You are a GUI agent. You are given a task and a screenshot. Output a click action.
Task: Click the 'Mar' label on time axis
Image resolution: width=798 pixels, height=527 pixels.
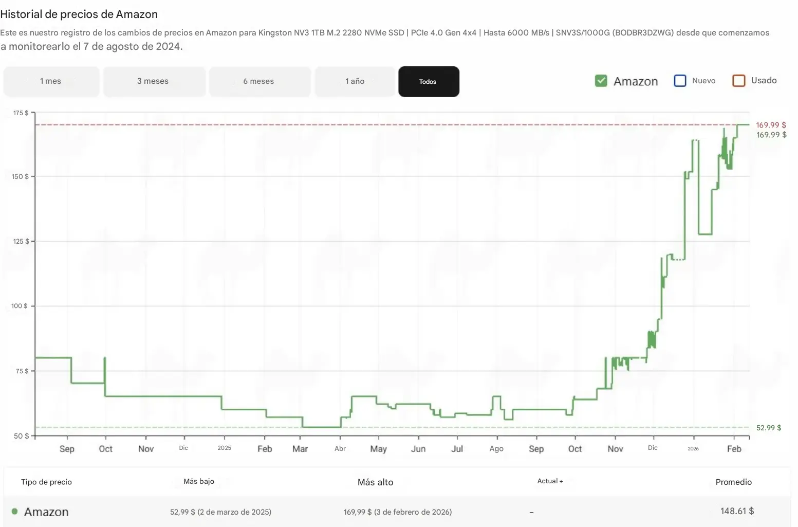click(x=300, y=449)
